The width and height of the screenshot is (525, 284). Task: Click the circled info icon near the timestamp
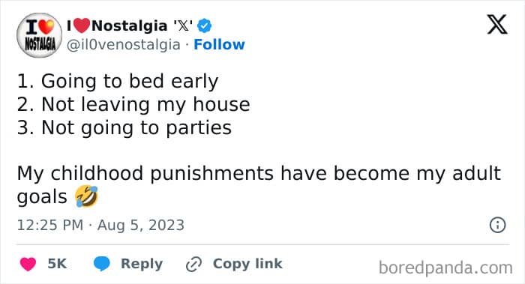(x=497, y=225)
